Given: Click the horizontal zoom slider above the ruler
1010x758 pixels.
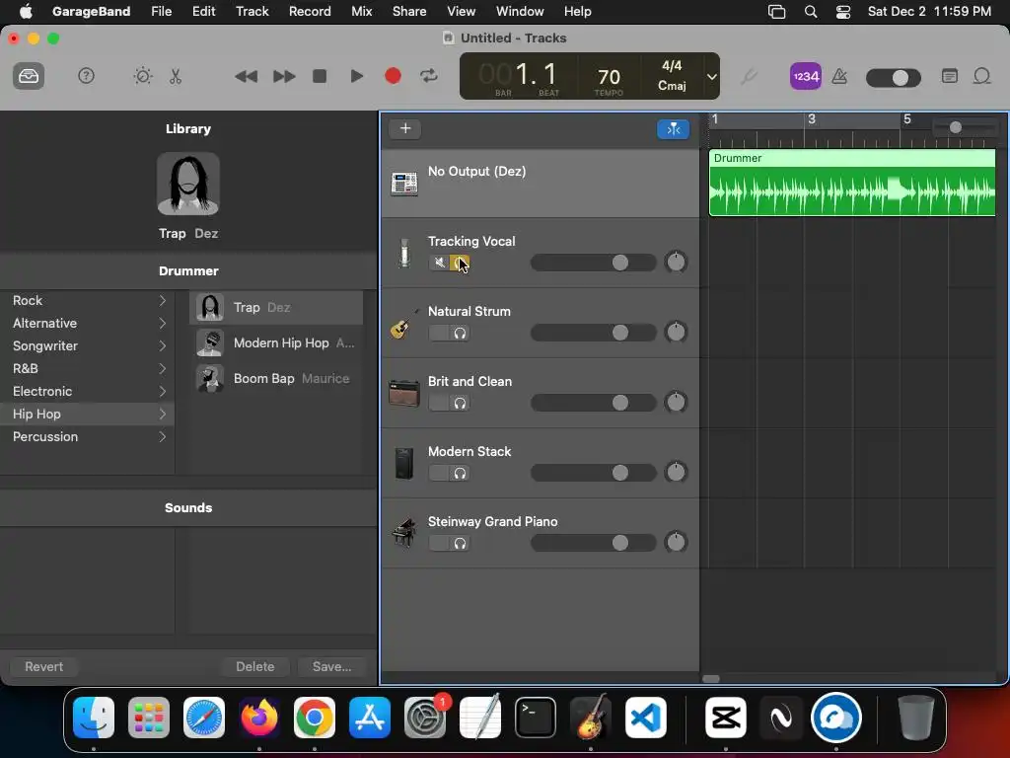Looking at the screenshot, I should (x=966, y=127).
